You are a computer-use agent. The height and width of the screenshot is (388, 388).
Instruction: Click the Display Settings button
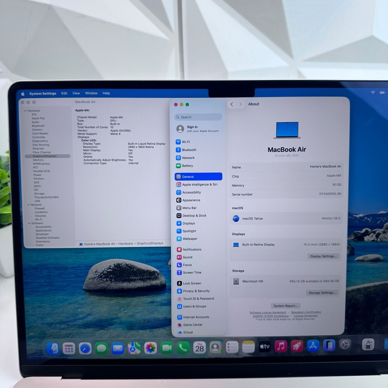click(323, 256)
